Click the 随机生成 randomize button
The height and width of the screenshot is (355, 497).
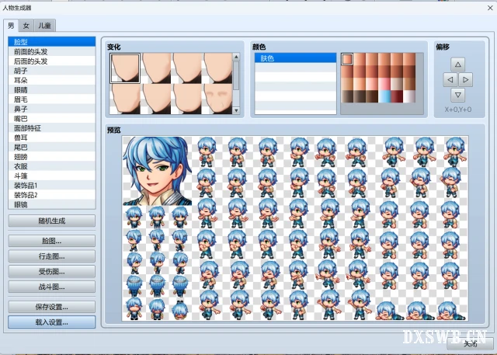click(x=52, y=221)
